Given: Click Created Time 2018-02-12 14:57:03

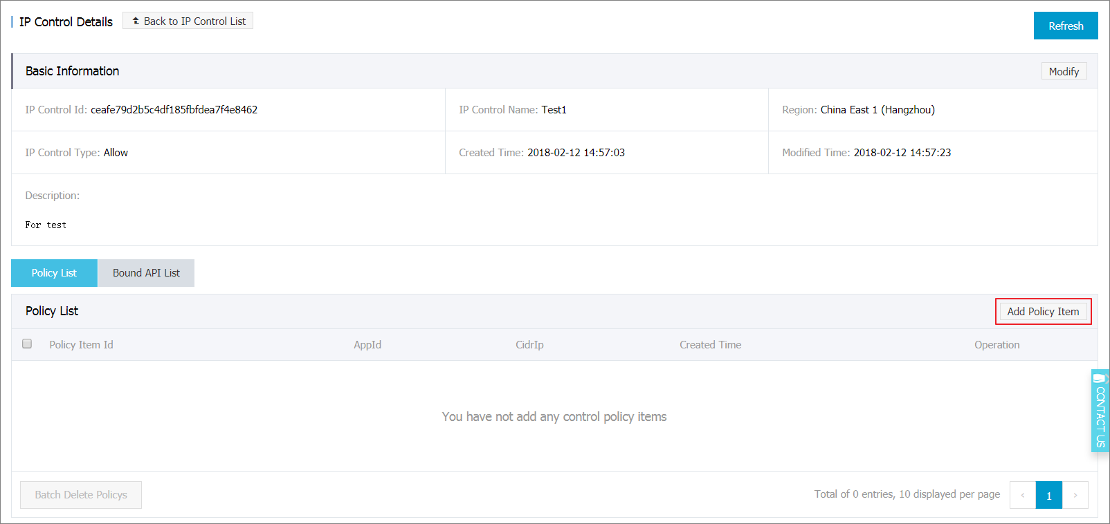Looking at the screenshot, I should 576,153.
